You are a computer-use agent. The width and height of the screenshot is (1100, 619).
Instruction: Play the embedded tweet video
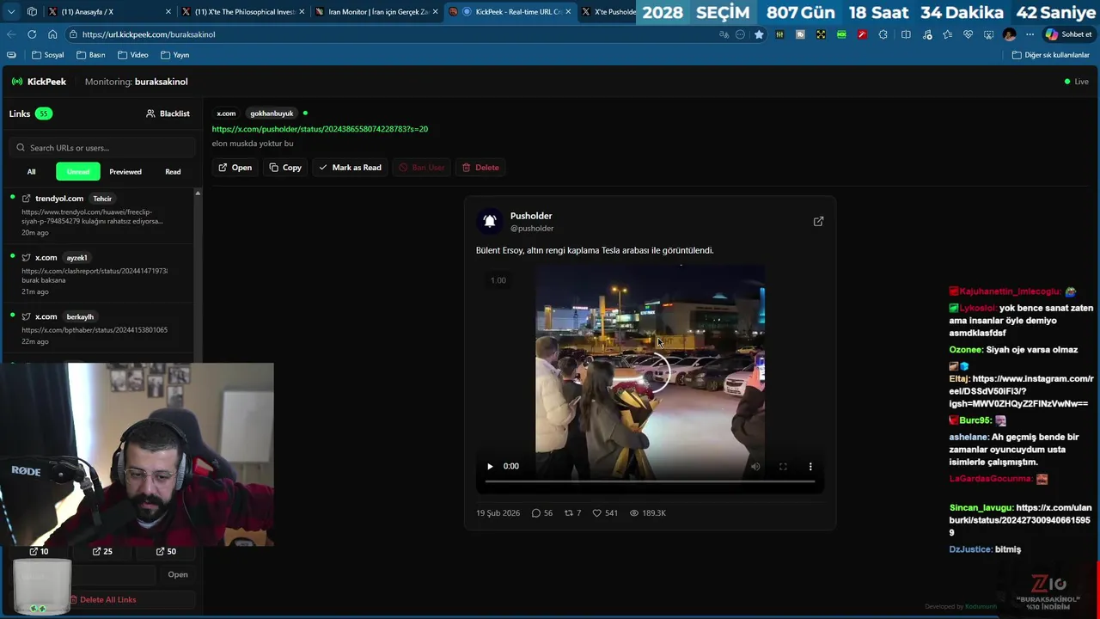point(490,466)
